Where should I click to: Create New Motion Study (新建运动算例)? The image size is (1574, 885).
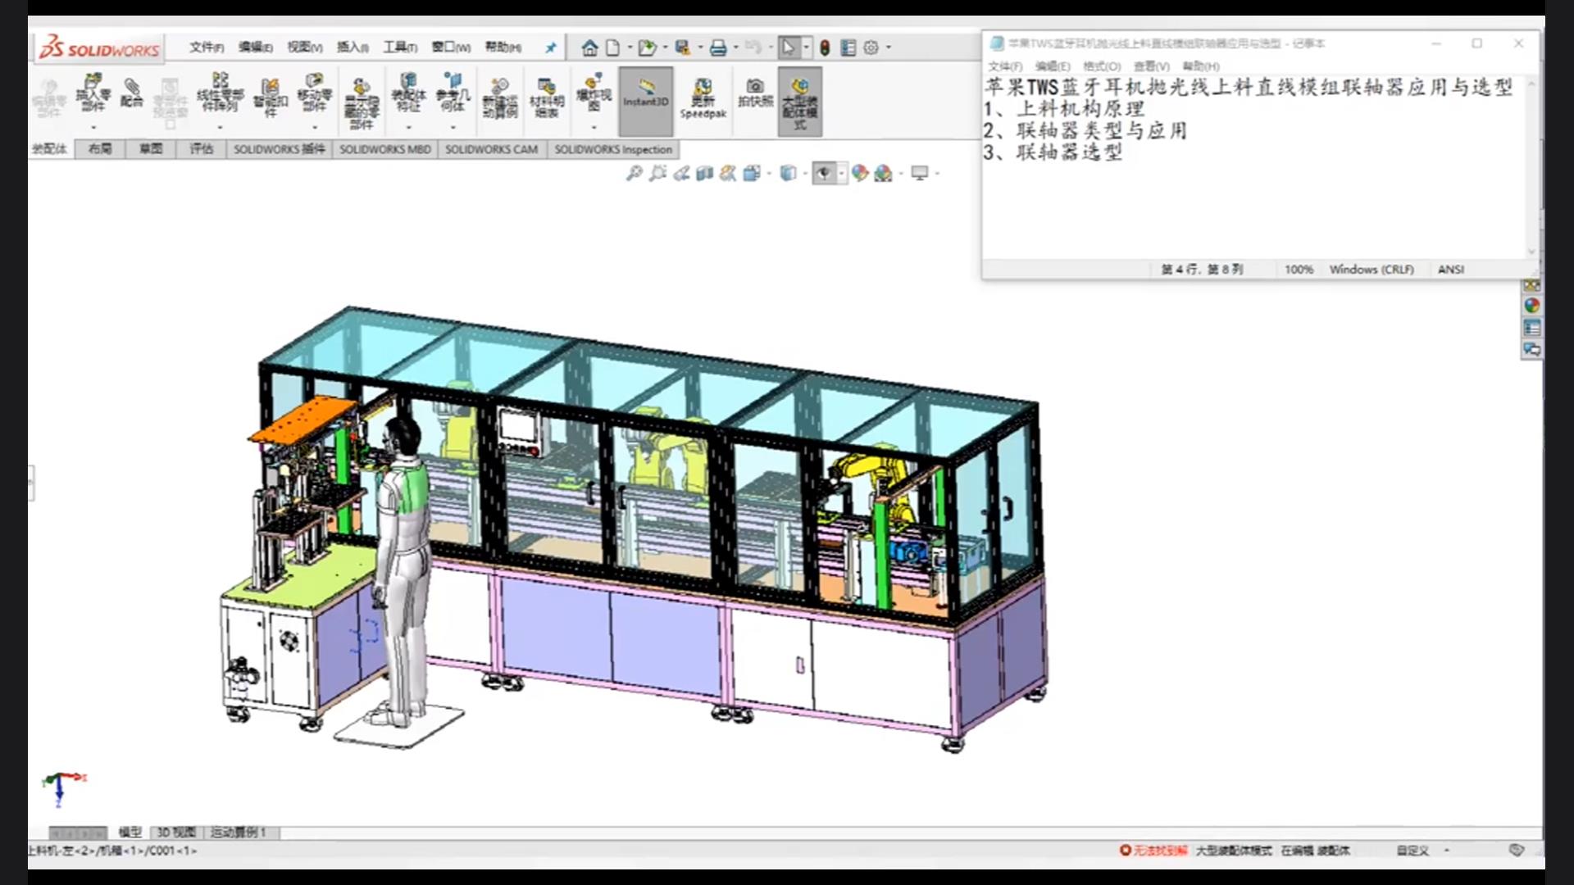point(499,98)
